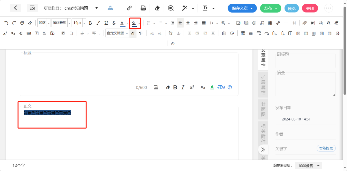Click the attachment paperclip icon
Screen dimensions: 347x171
305,23
